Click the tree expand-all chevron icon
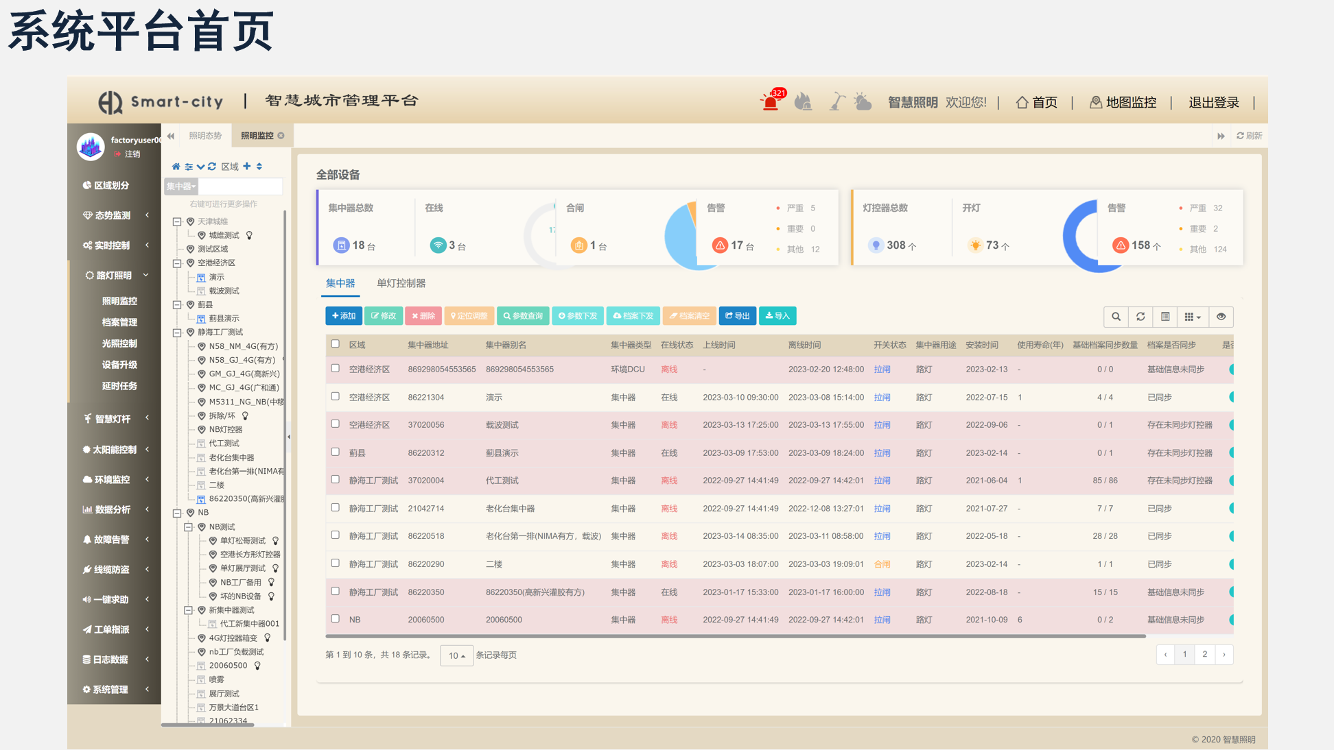The image size is (1334, 750). [x=200, y=167]
